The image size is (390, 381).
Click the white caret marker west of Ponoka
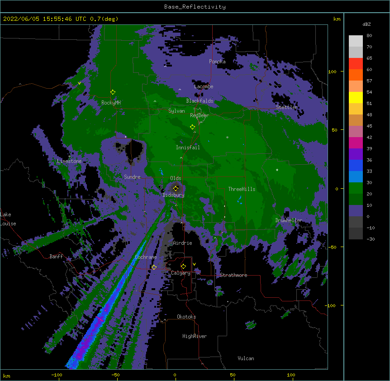[166, 66]
